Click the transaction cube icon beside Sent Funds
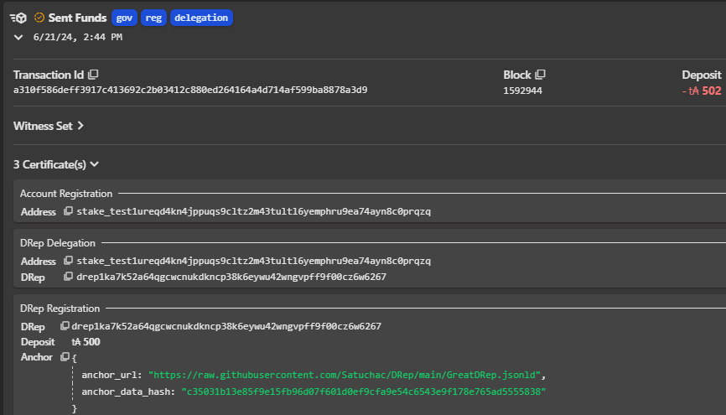This screenshot has width=726, height=415. pos(18,18)
